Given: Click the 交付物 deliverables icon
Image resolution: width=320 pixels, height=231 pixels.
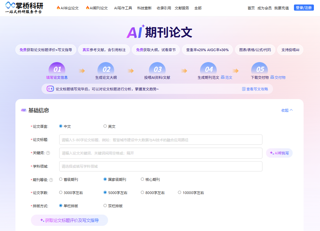Looking at the screenshot, I should point(272,77).
